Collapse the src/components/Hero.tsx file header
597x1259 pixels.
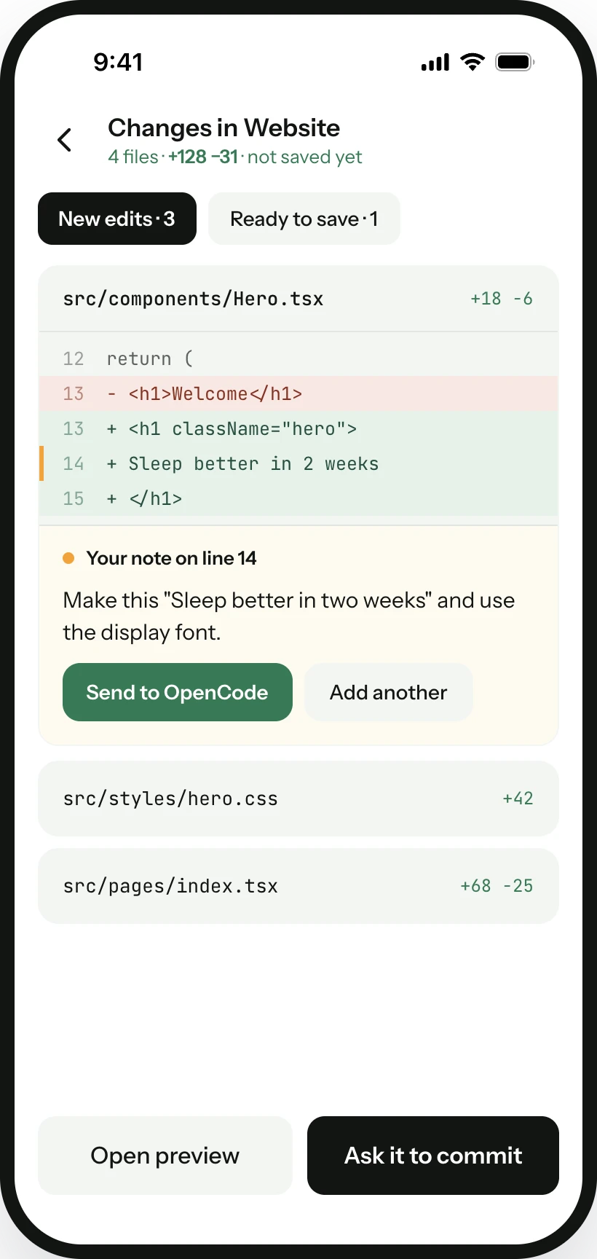coord(298,299)
